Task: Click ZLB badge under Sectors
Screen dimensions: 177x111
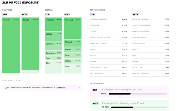Action: [x=47, y=14]
